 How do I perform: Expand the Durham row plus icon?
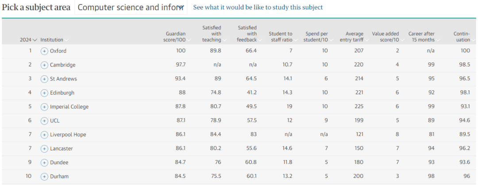[x=44, y=177]
